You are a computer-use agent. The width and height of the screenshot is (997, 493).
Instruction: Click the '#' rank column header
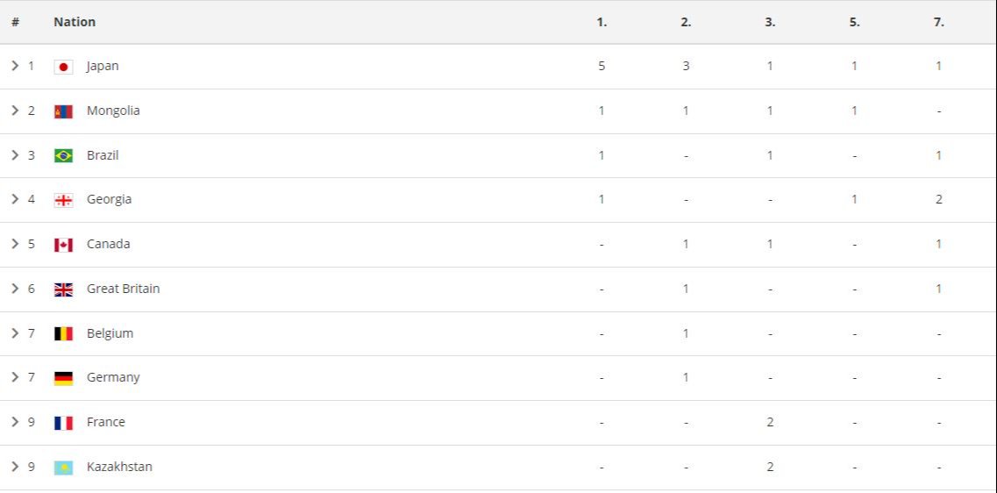pos(15,22)
